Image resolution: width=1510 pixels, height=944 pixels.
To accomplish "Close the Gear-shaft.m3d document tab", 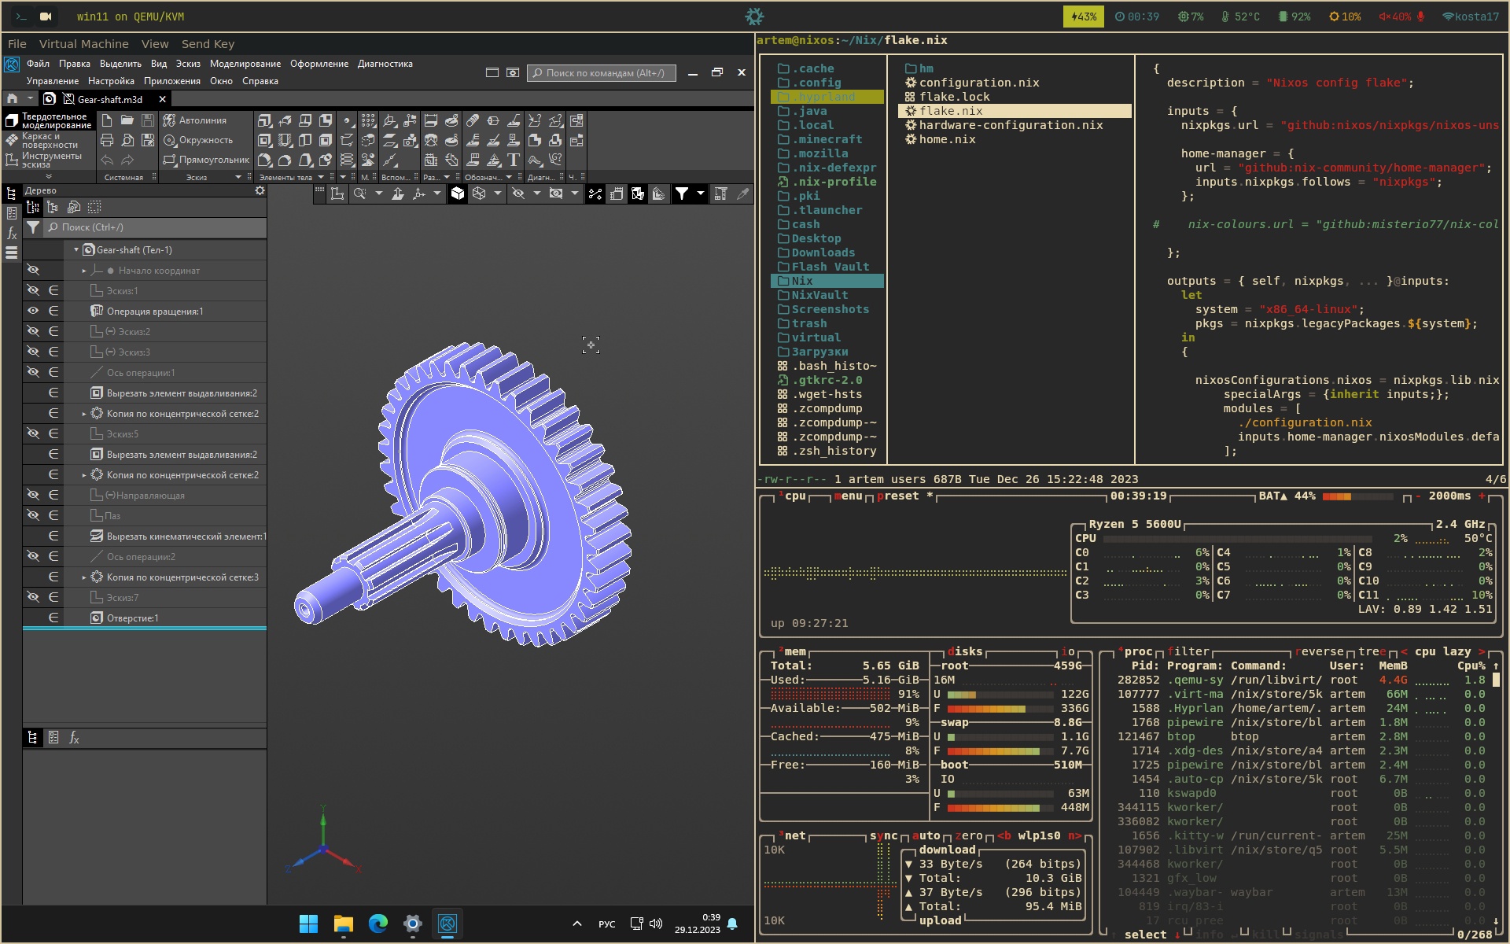I will point(163,99).
